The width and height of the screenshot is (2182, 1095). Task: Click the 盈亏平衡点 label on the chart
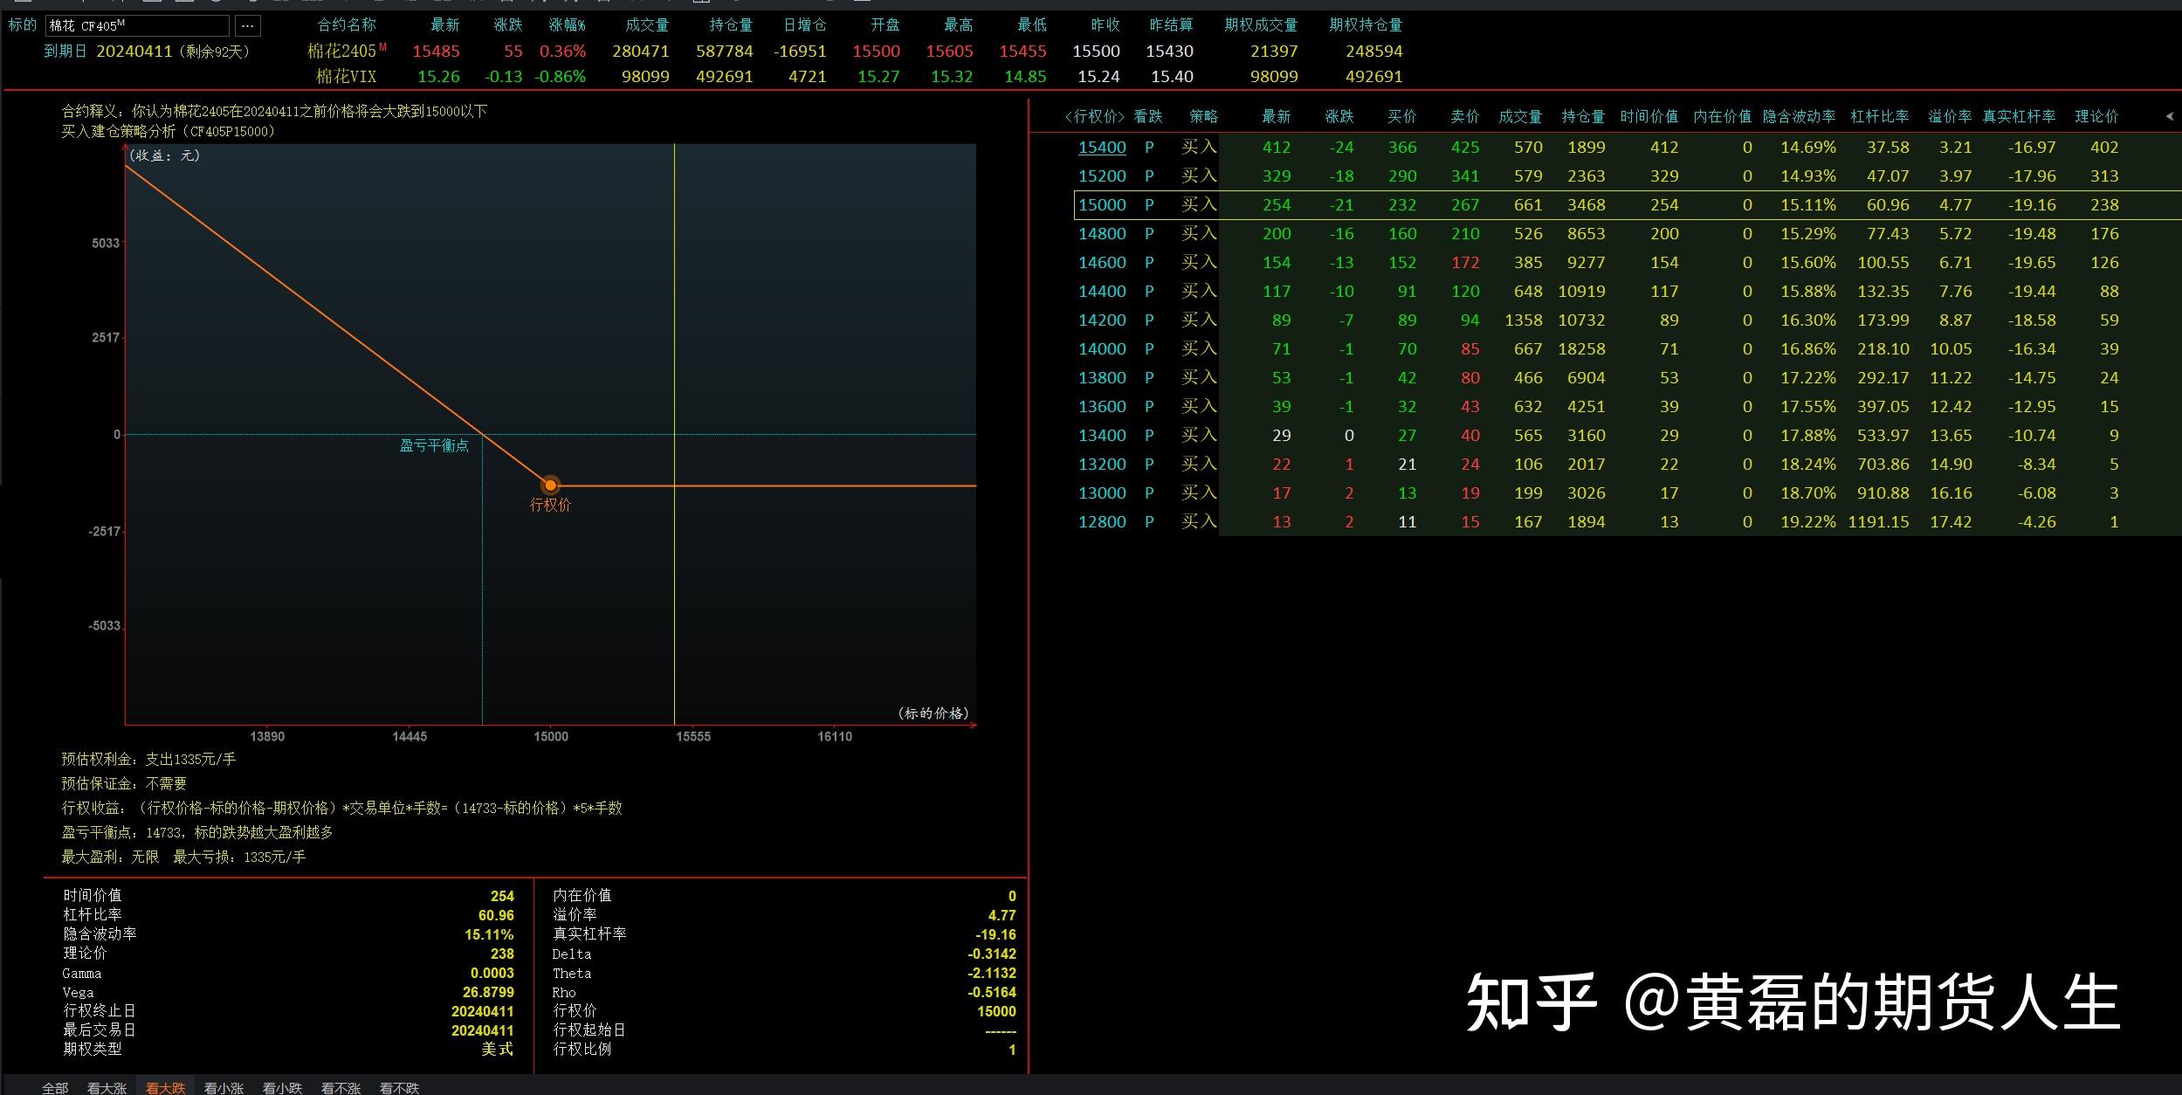434,445
